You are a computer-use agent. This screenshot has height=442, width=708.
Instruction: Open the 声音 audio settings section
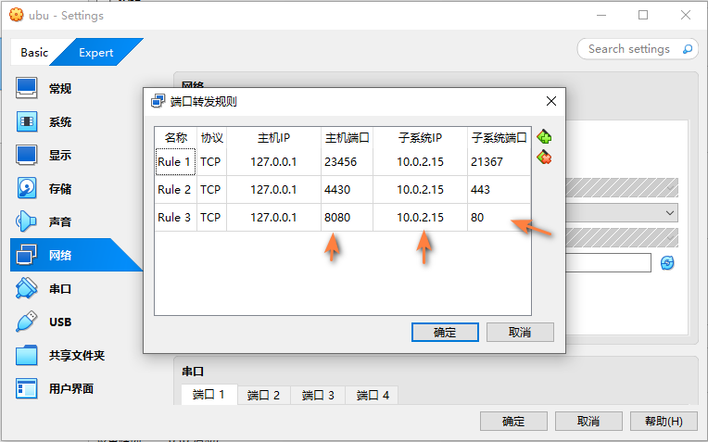(x=59, y=222)
